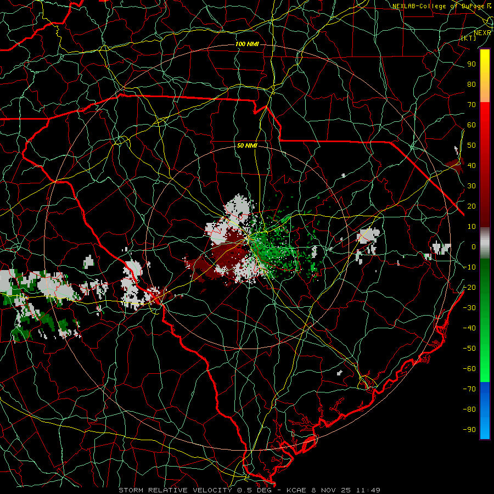Select the positive 20 scale value
494x494 pixels.
point(471,206)
